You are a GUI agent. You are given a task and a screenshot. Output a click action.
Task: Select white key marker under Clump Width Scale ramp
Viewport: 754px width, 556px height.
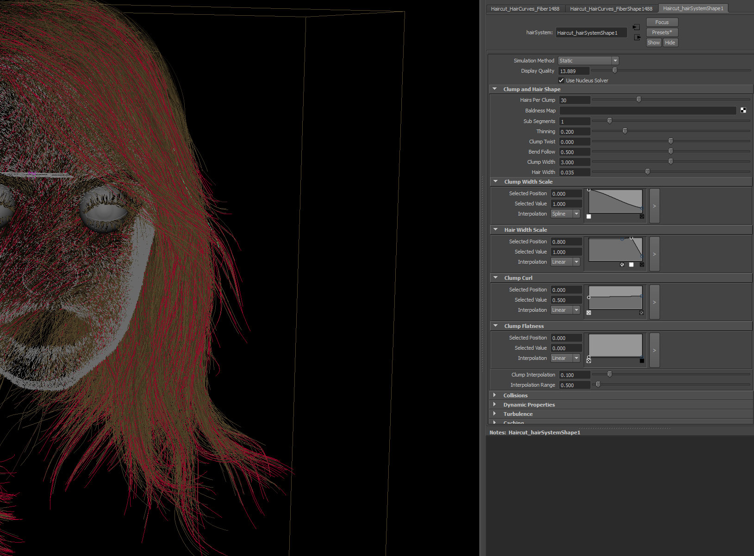tap(589, 216)
